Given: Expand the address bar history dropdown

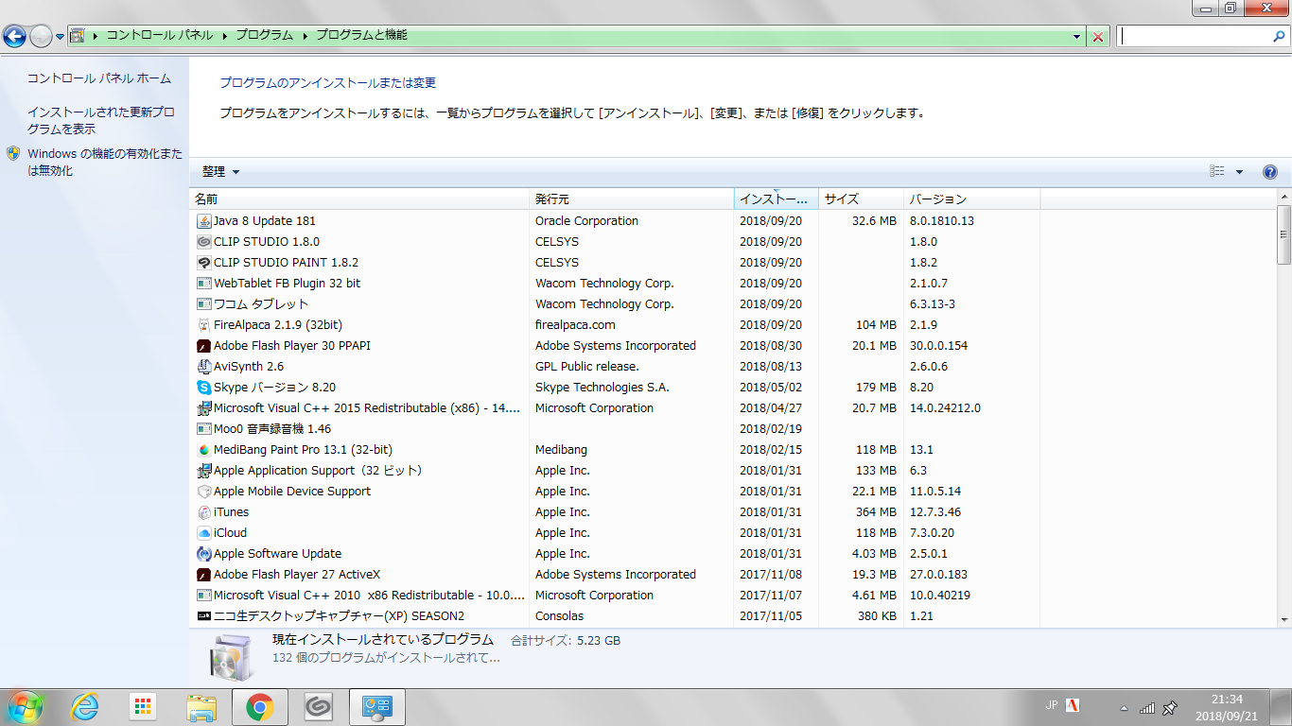Looking at the screenshot, I should click(1077, 37).
